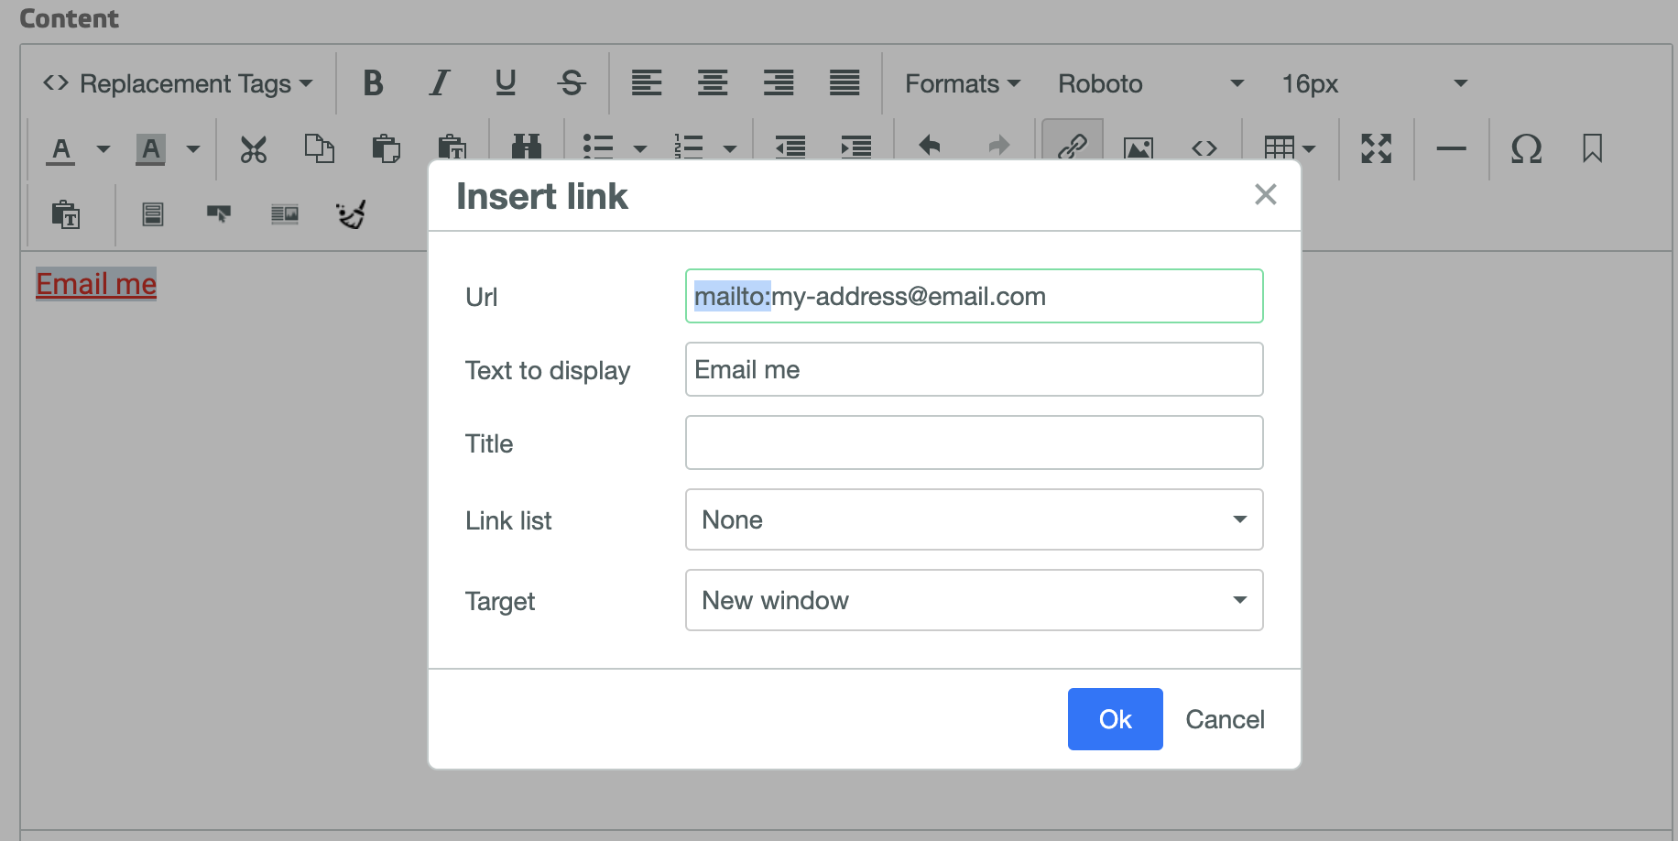Click the broom clear formatting icon
The width and height of the screenshot is (1678, 841).
pos(351,214)
